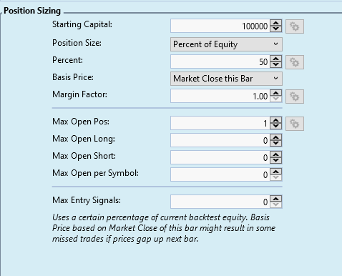342x276 pixels.
Task: Select the Max Entry Signals input box
Action: [x=220, y=202]
